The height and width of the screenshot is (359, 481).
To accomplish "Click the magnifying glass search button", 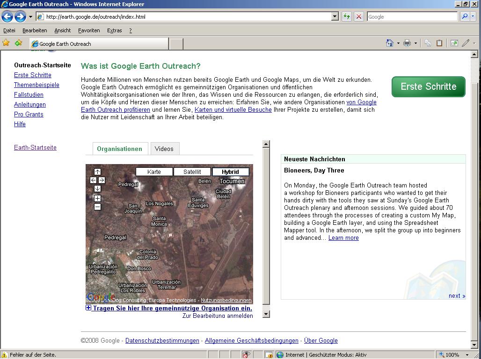I will (x=465, y=16).
